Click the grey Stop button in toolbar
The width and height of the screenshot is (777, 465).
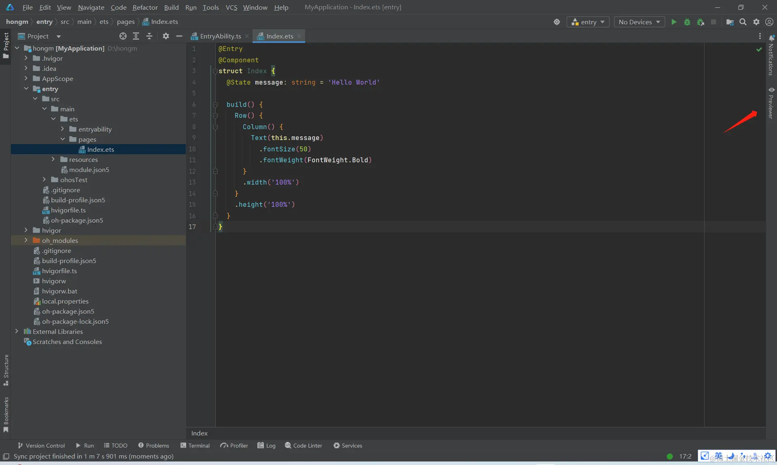tap(713, 22)
